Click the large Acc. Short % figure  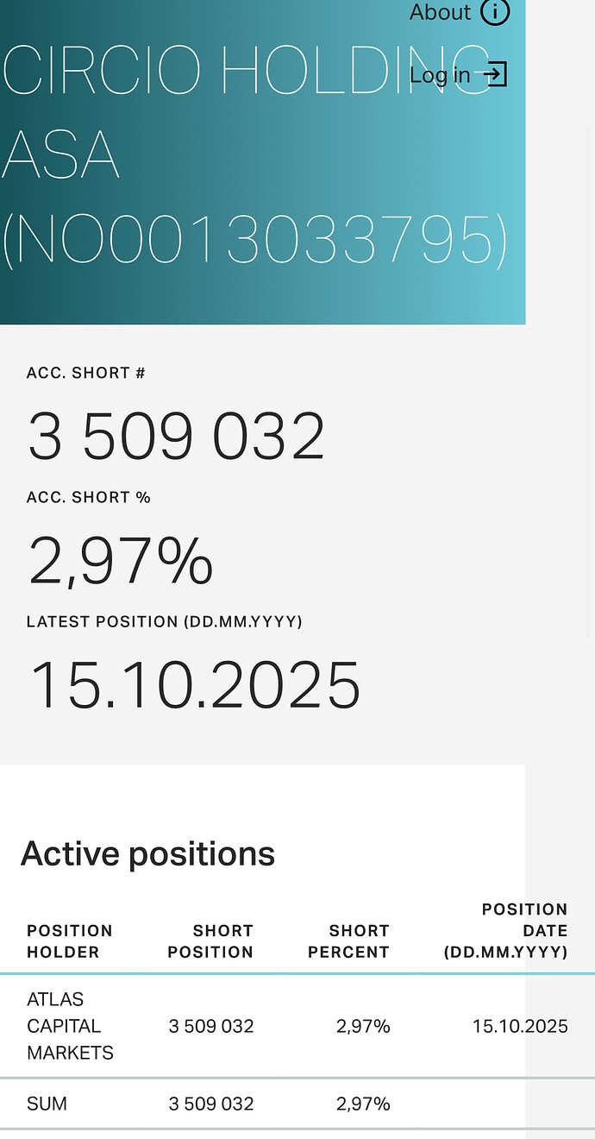(x=121, y=561)
